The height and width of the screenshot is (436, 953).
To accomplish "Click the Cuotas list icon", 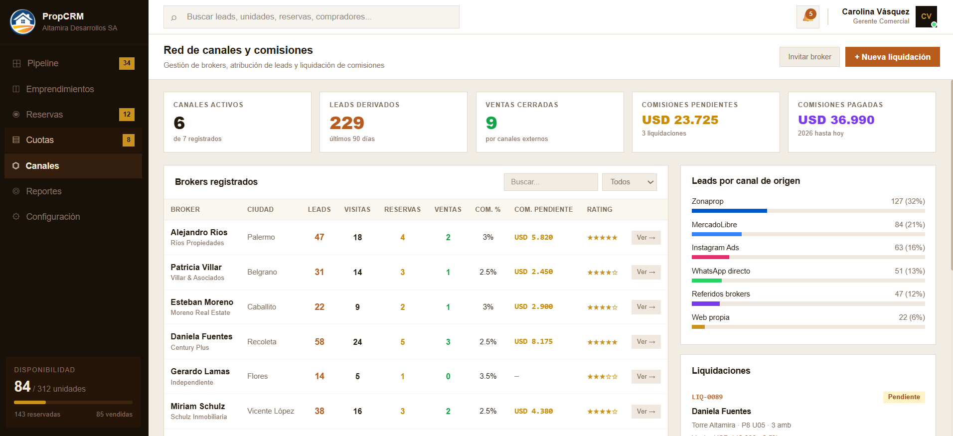I will click(x=16, y=140).
